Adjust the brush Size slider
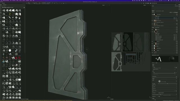 164,68
